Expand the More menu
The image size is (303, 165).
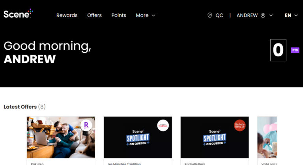146,15
